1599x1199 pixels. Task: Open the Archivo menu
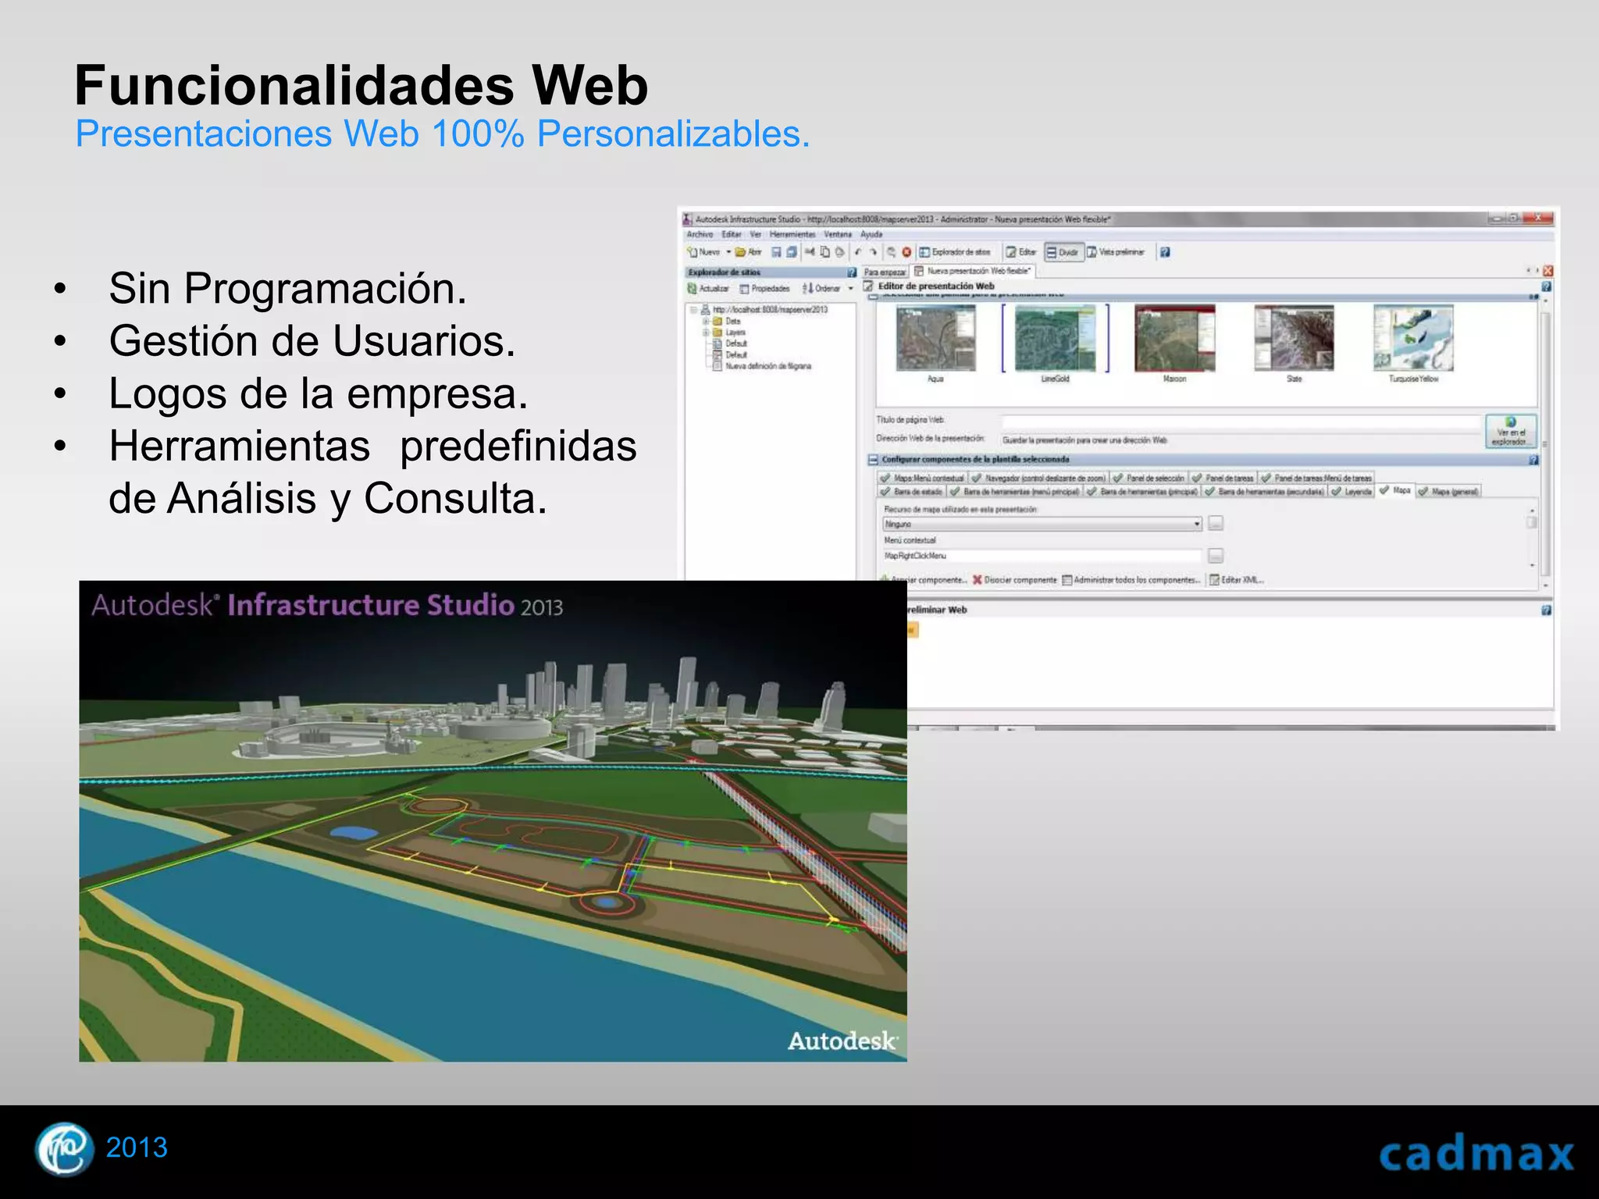tap(700, 234)
